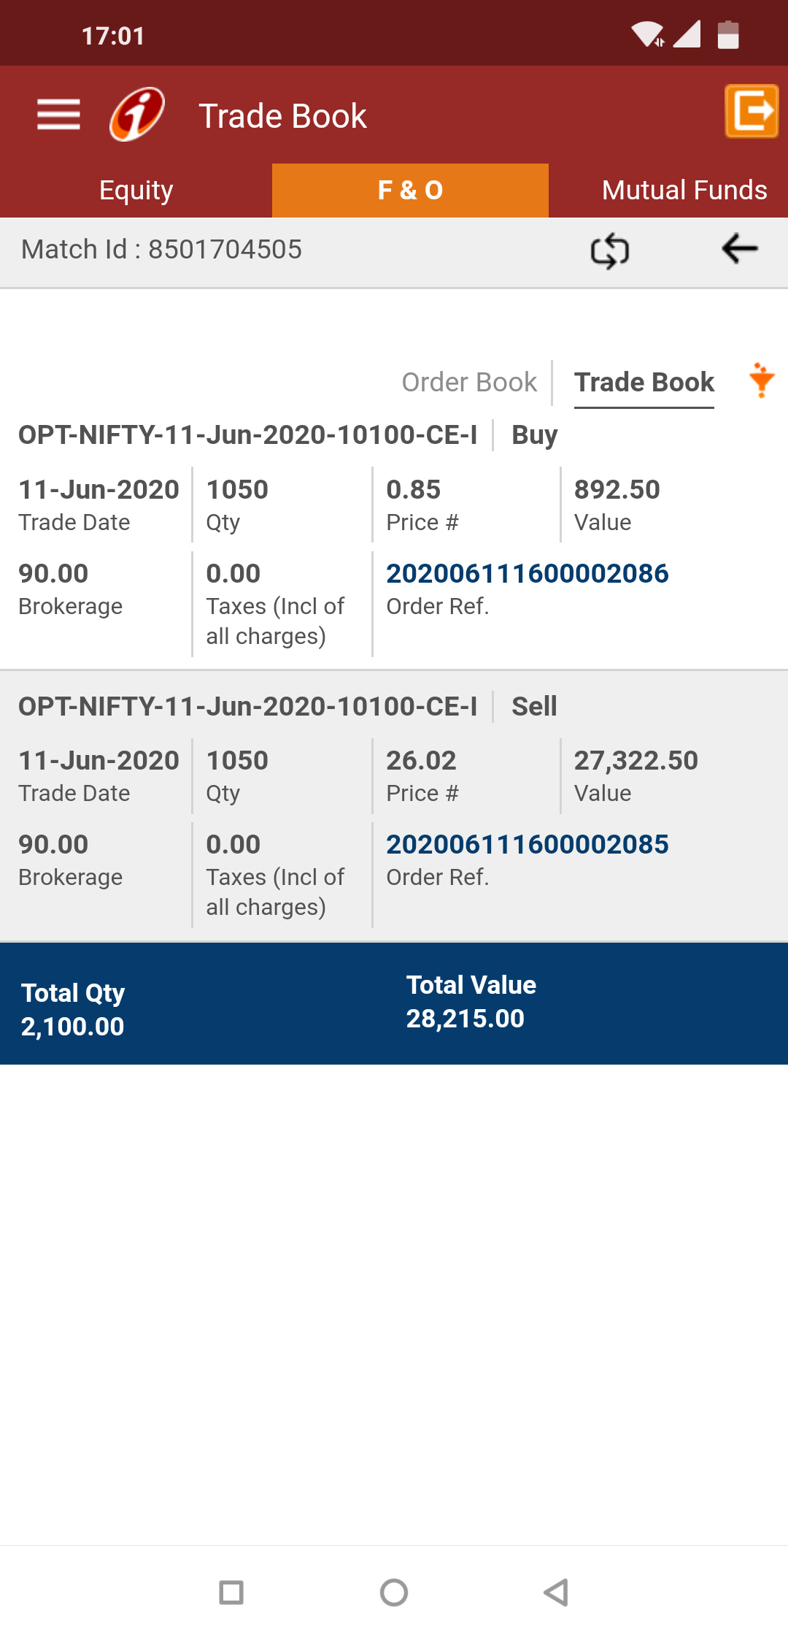Open order reference 202006111600002085

tap(527, 845)
